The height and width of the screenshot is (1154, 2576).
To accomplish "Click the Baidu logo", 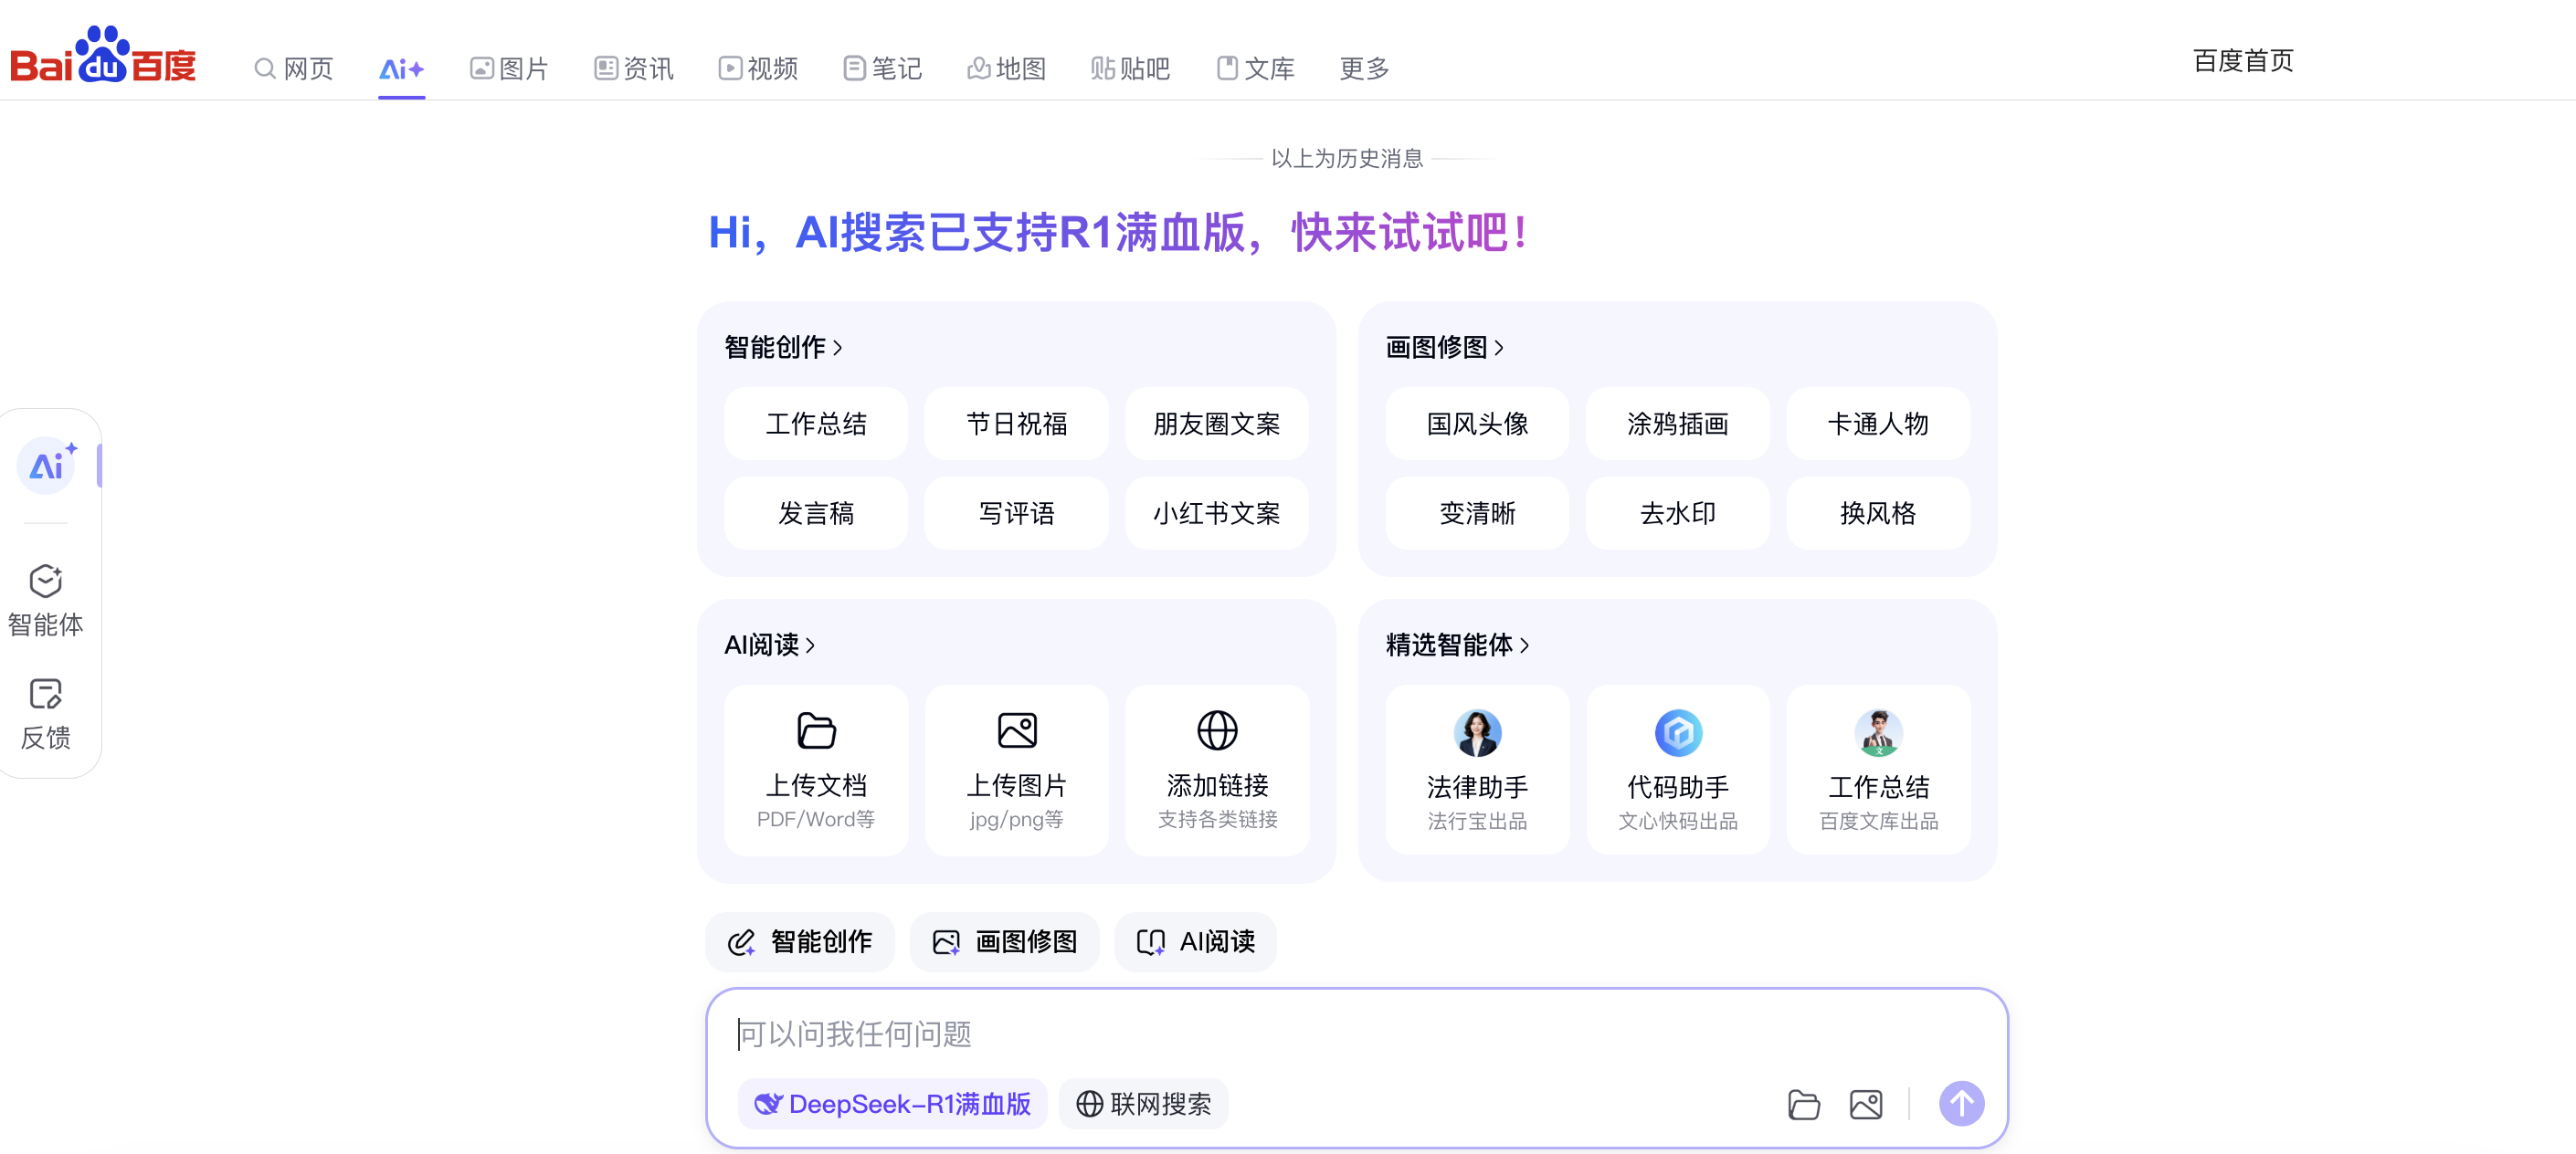I will point(103,57).
